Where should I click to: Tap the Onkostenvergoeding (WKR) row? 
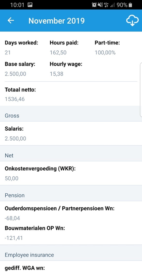pyautogui.click(x=71, y=173)
